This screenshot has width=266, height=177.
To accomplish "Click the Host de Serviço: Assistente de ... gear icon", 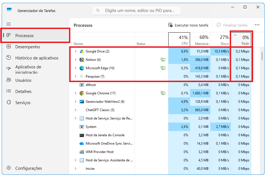I will 82,160.
